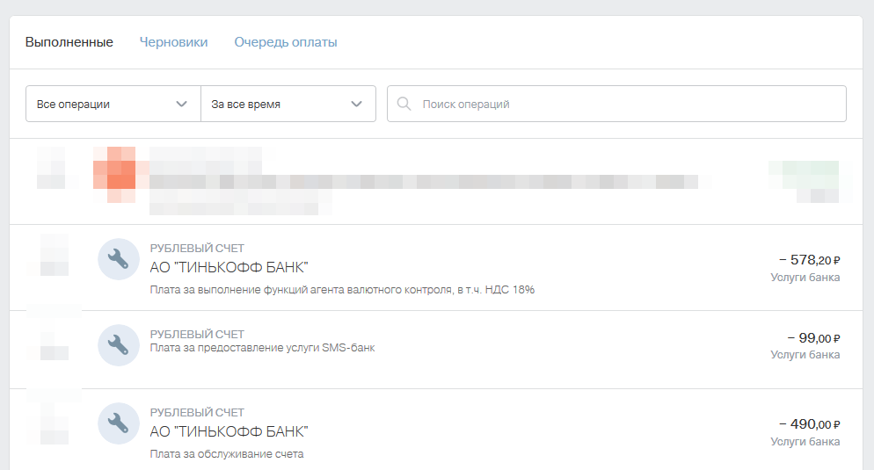Go to the 'Очередь оплаты' tab
Viewport: 874px width, 470px height.
pos(285,42)
